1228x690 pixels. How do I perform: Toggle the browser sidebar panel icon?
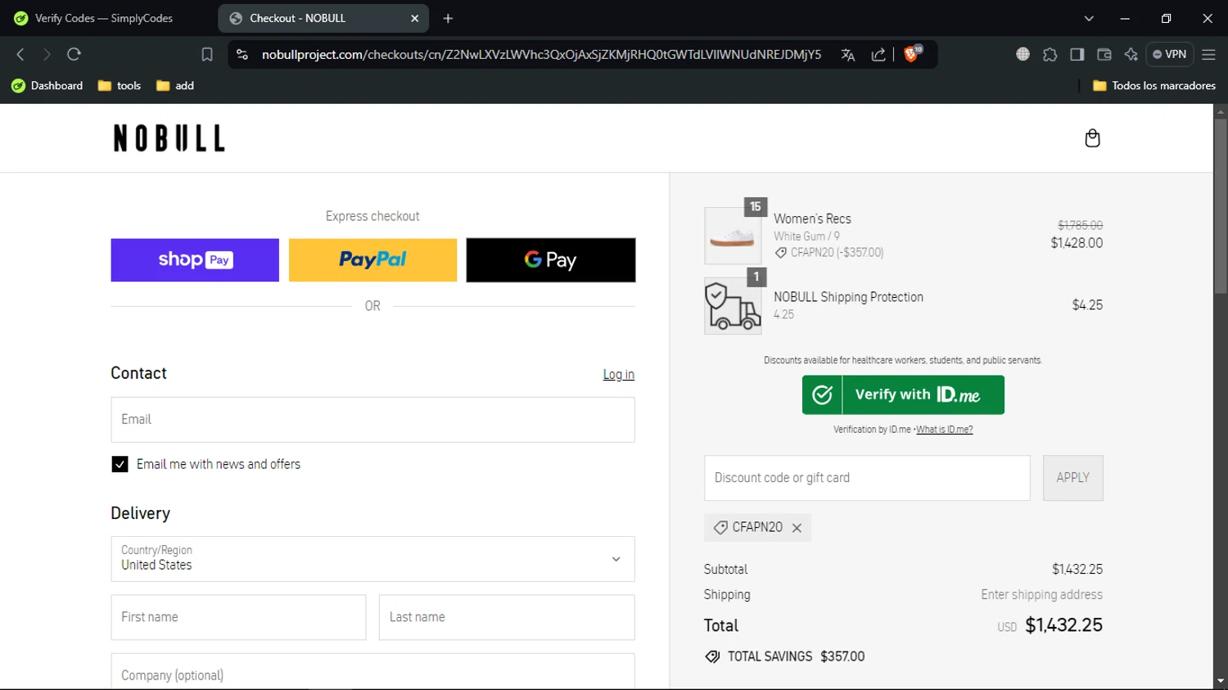point(1077,54)
